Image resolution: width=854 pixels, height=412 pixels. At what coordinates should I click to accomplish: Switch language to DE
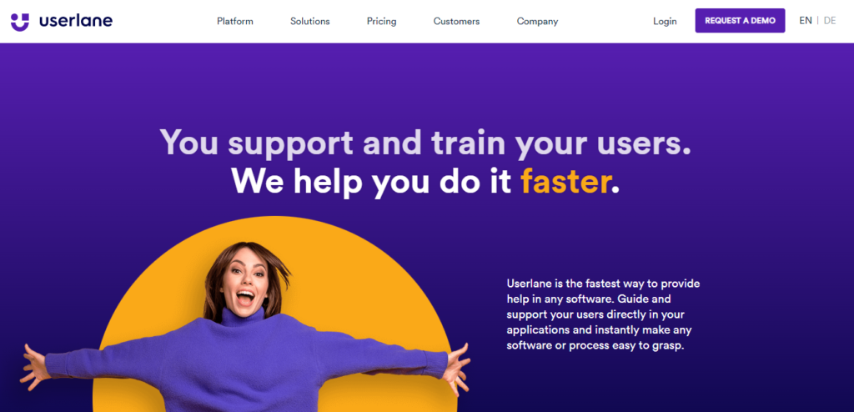coord(830,21)
